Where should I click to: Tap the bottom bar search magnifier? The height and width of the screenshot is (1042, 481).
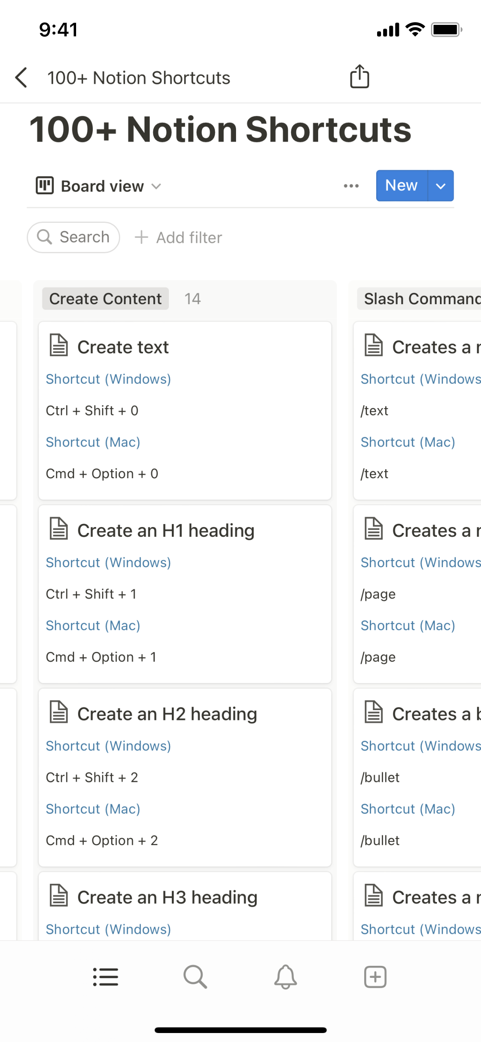[195, 977]
